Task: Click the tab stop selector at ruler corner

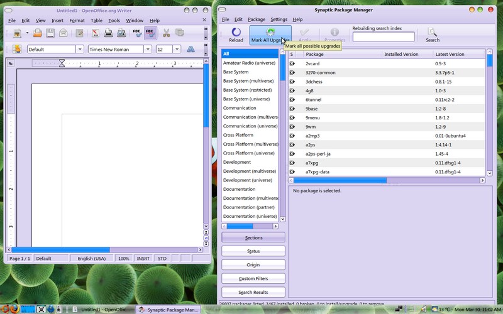Action: [x=11, y=63]
